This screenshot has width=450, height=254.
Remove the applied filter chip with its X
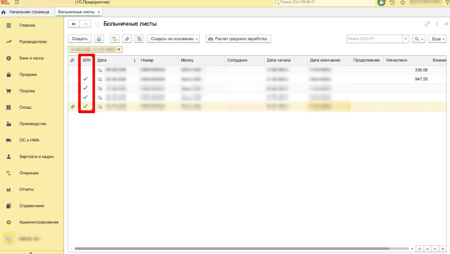(x=119, y=50)
